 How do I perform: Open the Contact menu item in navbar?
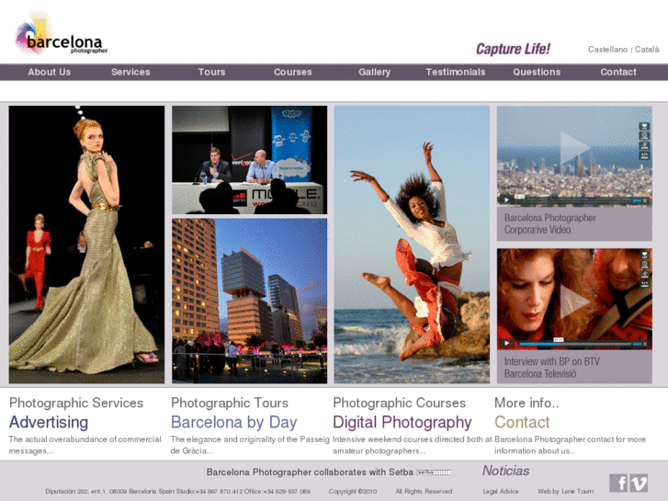coord(618,72)
